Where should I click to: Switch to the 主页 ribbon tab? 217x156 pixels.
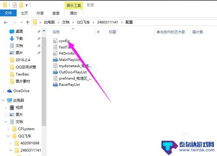point(24,13)
